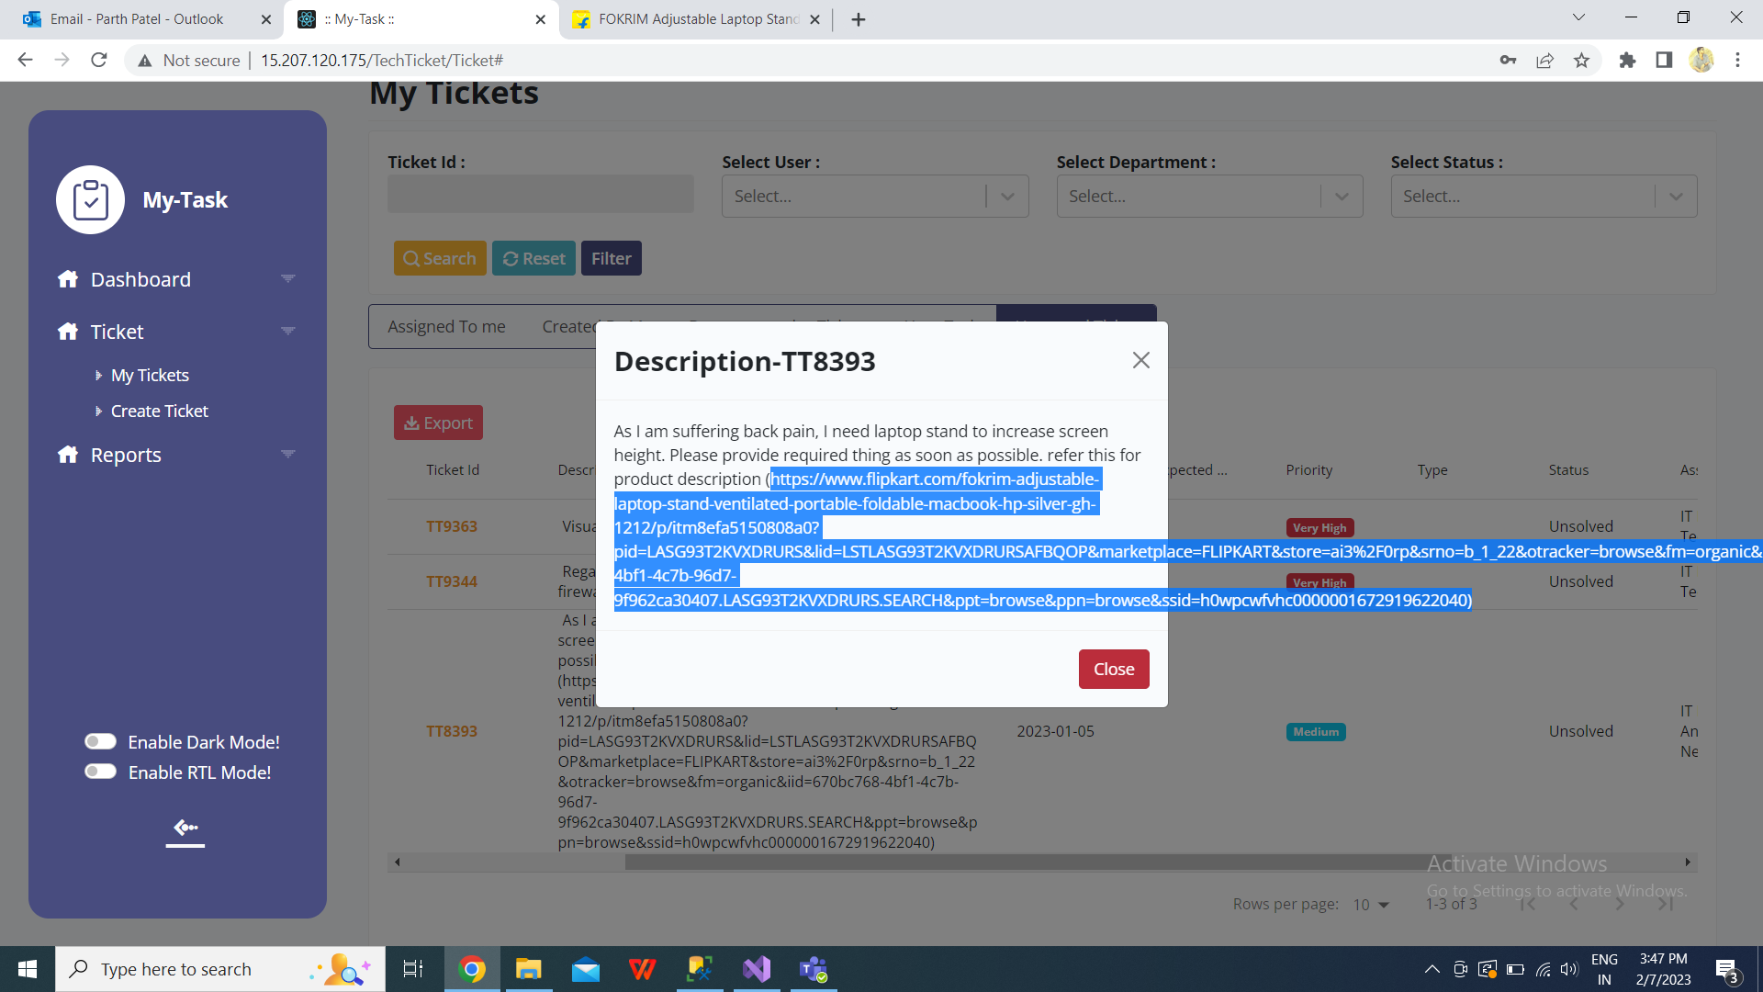Open ticket TT9363 link
This screenshot has height=992, width=1763.
pos(452,526)
